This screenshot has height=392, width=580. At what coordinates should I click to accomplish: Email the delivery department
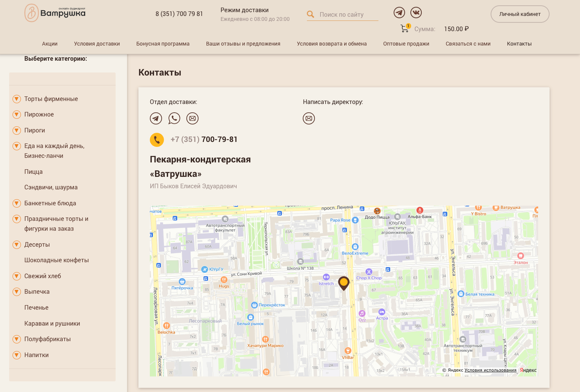tap(192, 118)
